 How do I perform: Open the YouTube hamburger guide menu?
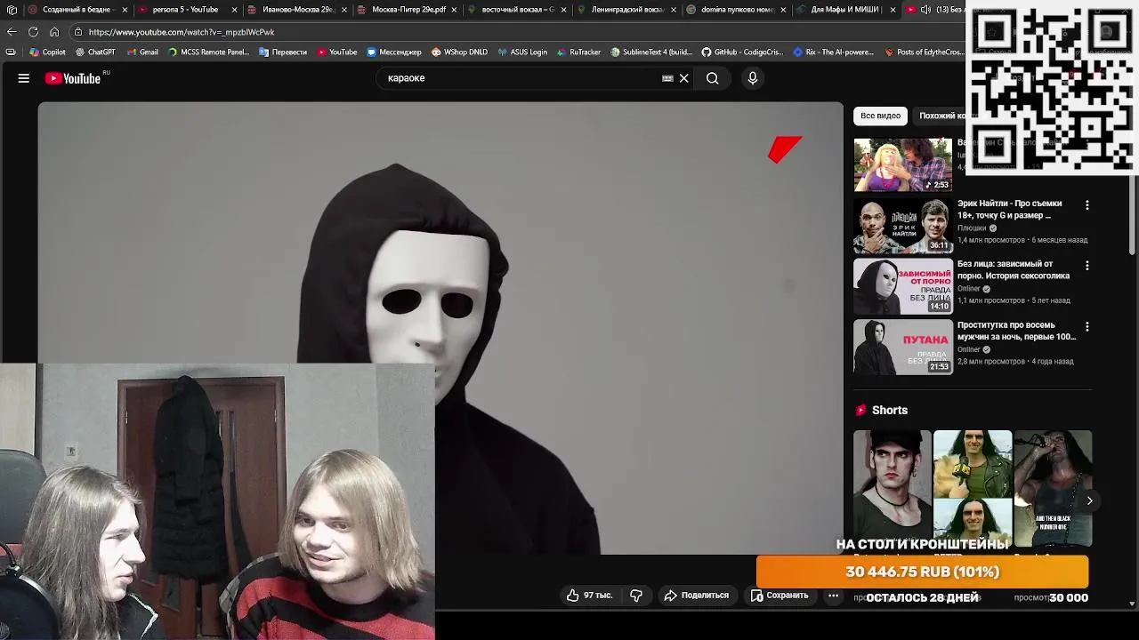coord(24,78)
